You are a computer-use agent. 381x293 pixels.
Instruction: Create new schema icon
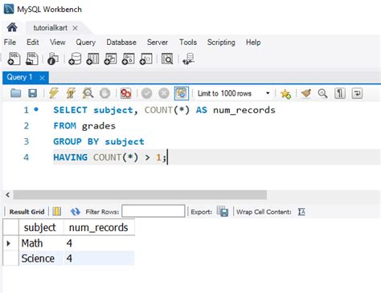pyautogui.click(x=75, y=59)
